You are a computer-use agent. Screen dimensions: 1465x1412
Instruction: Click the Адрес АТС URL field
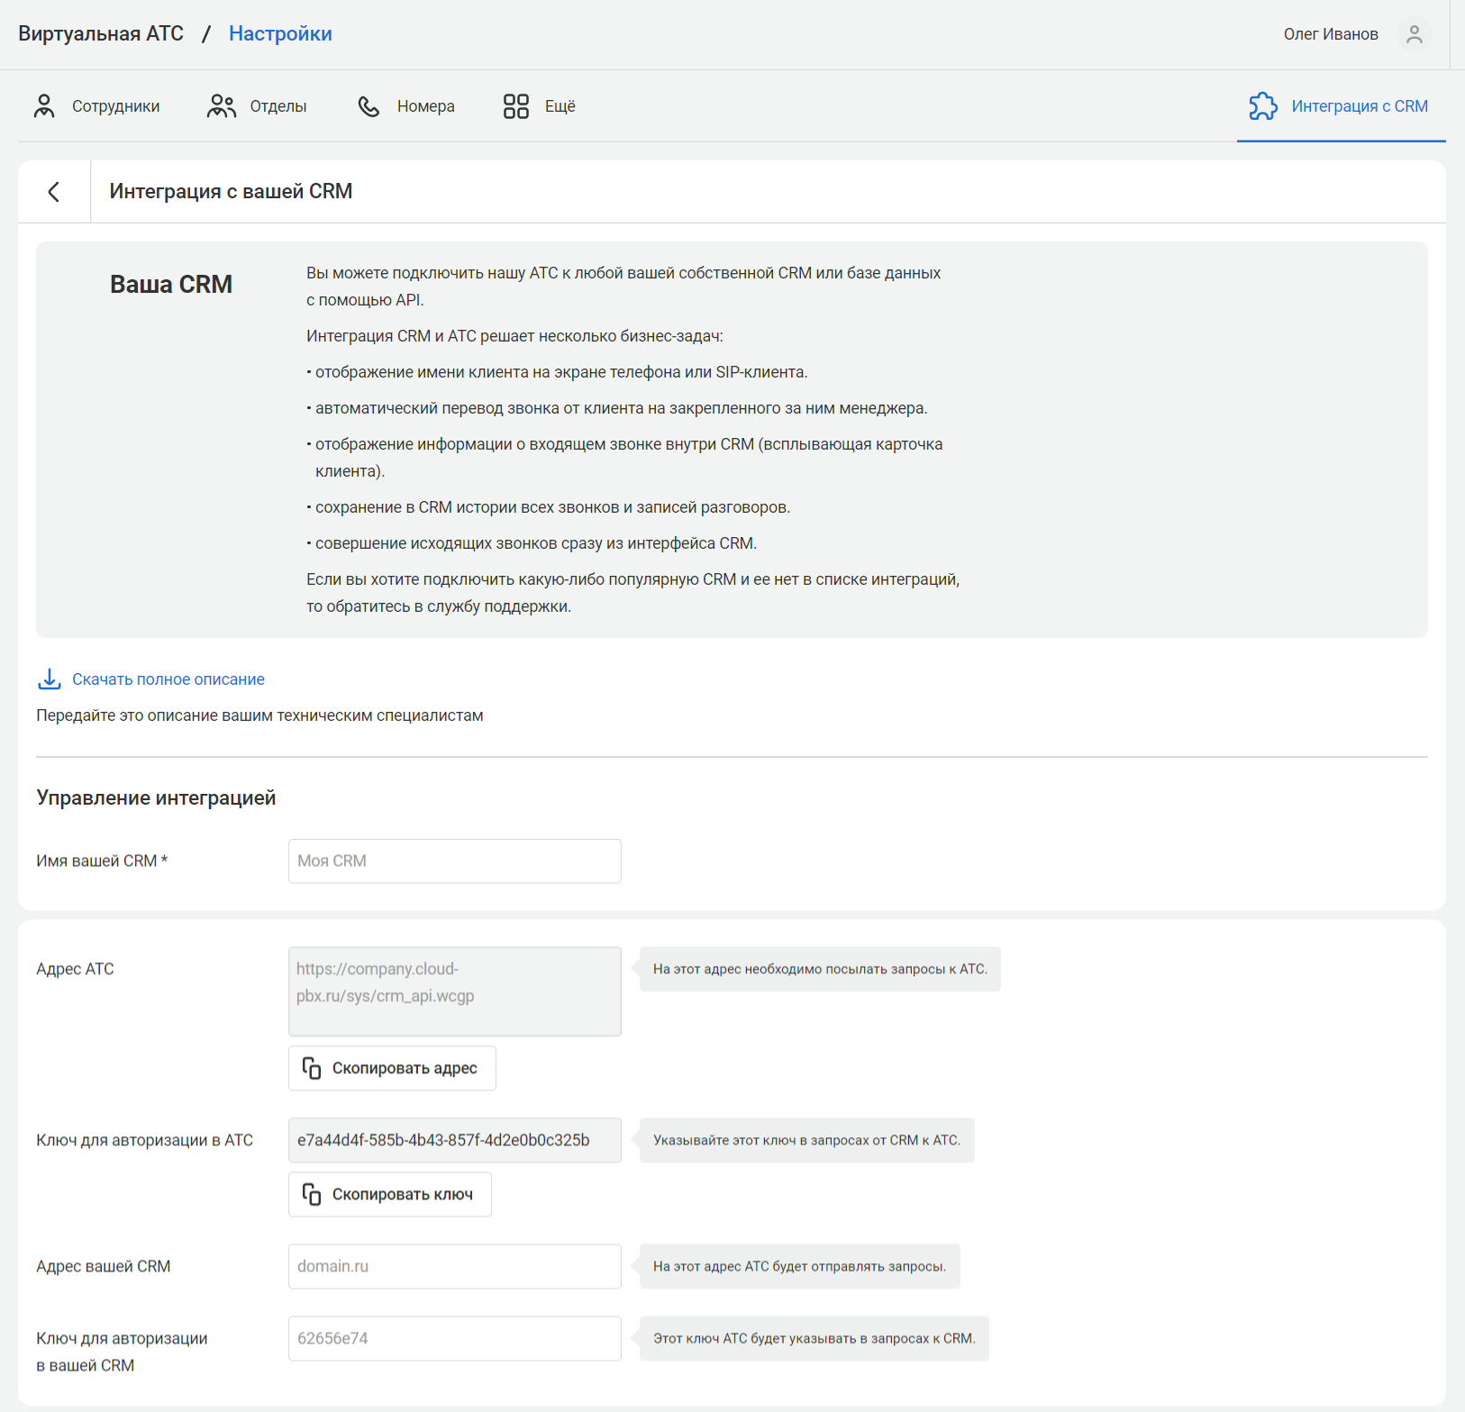pos(454,991)
